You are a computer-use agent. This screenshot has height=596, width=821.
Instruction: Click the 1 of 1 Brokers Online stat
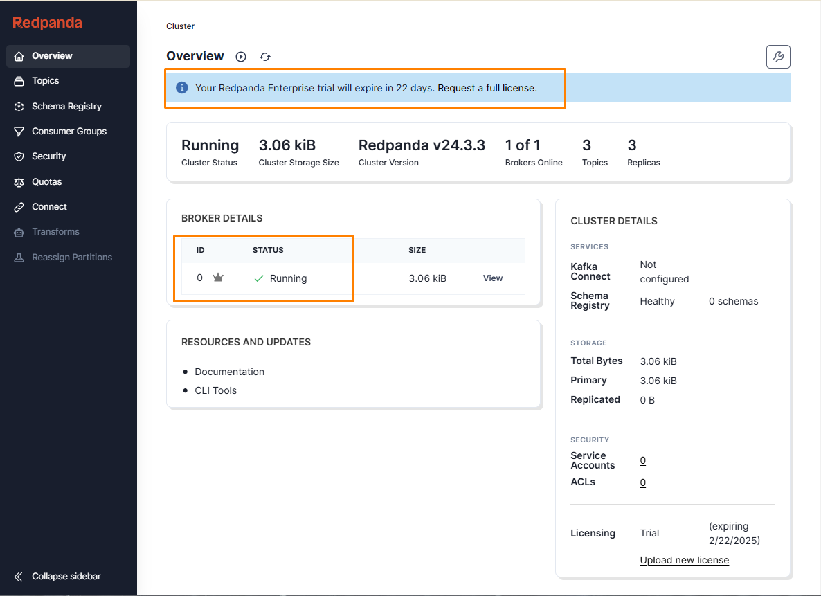pyautogui.click(x=523, y=145)
